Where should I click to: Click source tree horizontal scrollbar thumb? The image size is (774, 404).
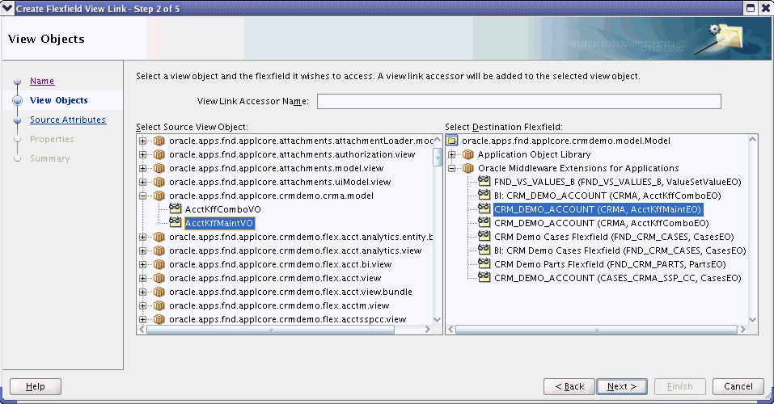tap(270, 330)
